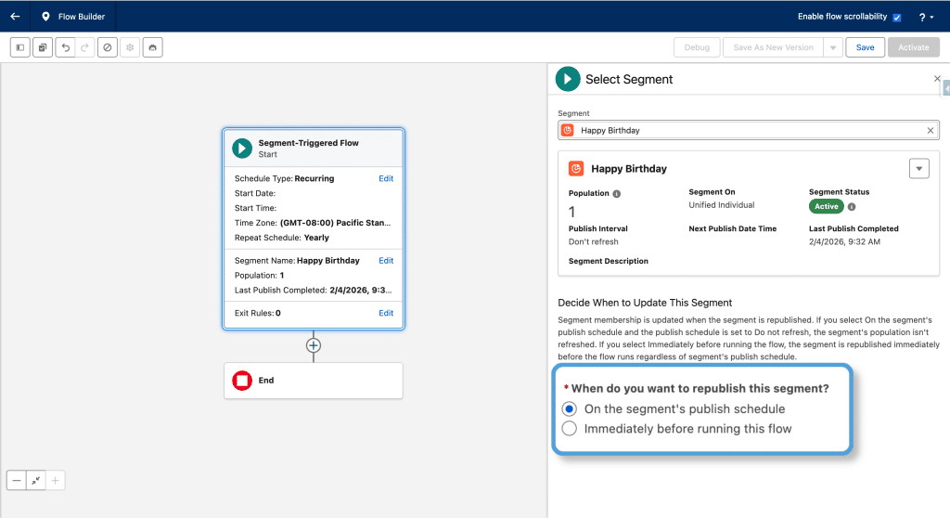Edit the Exit Rules
950x518 pixels.
coord(386,313)
